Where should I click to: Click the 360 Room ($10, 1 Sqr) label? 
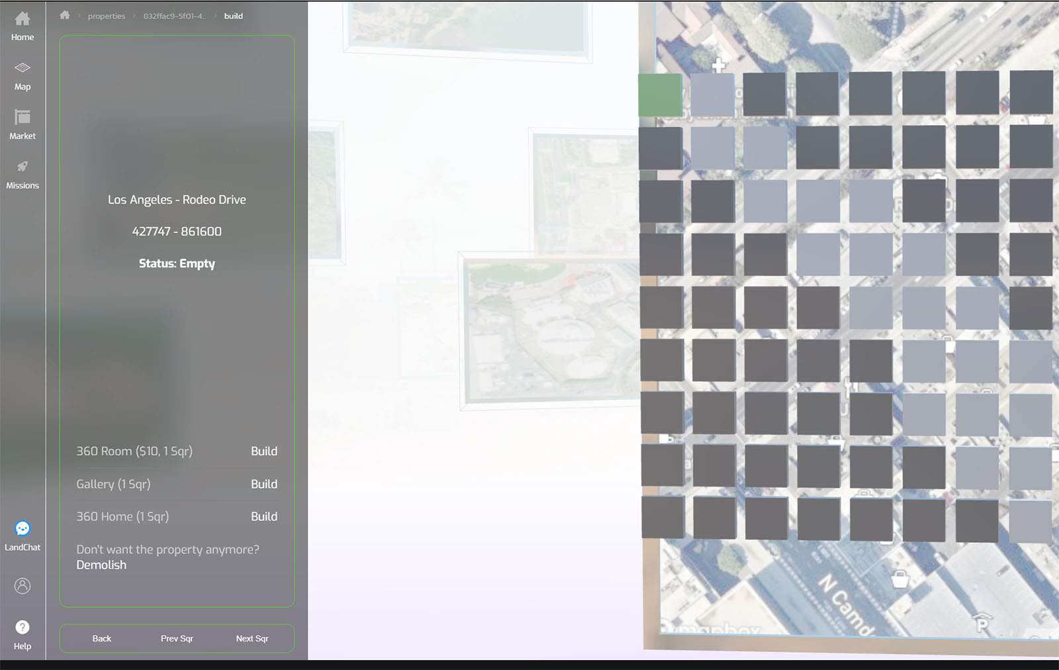[x=134, y=451]
